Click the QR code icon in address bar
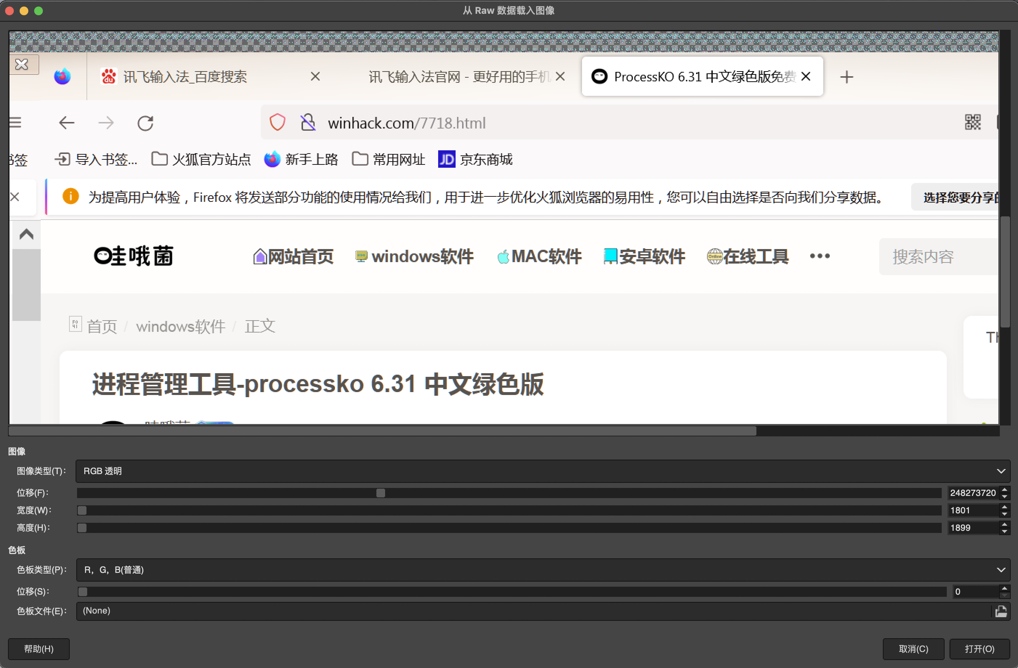The height and width of the screenshot is (668, 1018). (x=973, y=122)
